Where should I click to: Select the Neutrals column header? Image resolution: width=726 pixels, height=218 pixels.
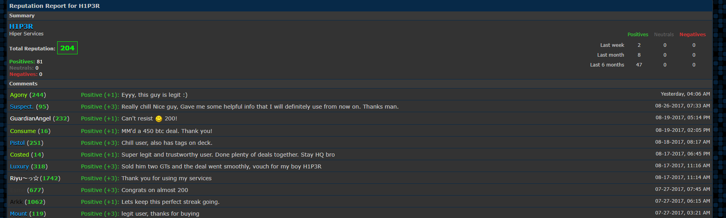(664, 35)
